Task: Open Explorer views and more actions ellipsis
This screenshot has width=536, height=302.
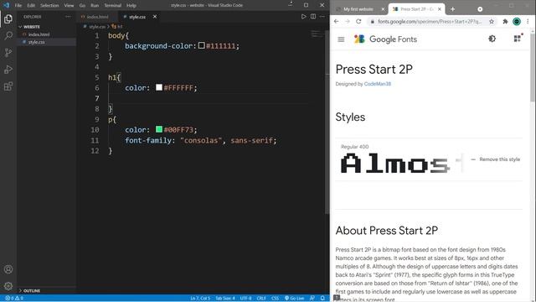Action: pos(68,17)
